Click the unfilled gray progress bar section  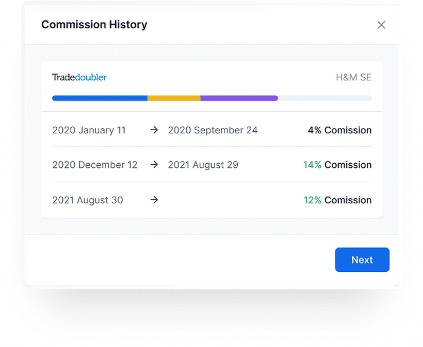pyautogui.click(x=325, y=98)
